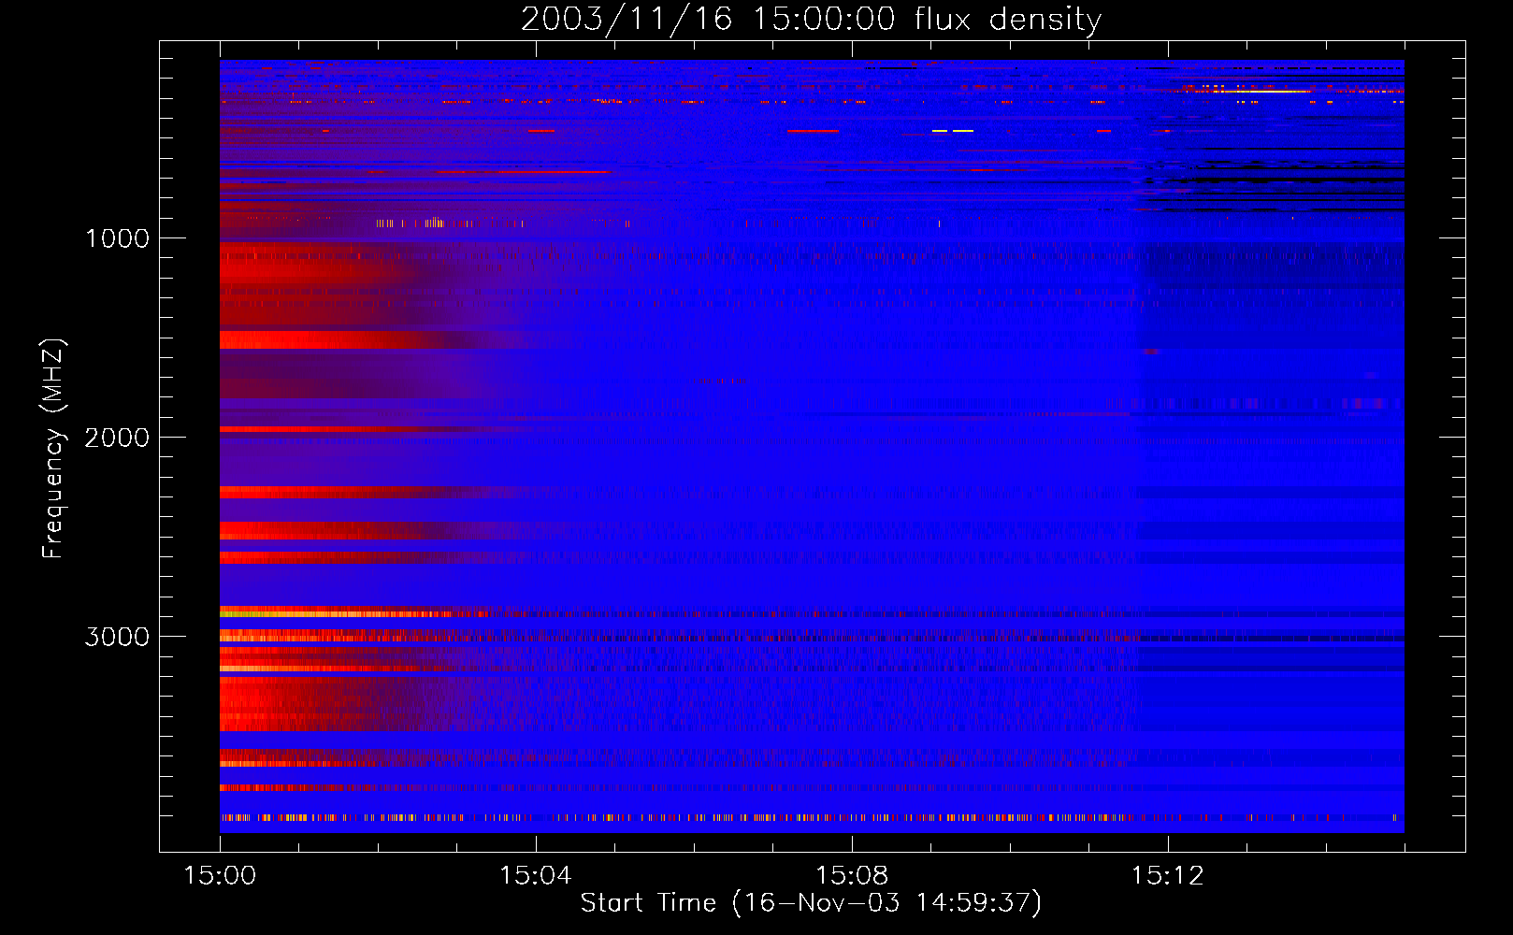Viewport: 1513px width, 935px height.
Task: Click the 15:00 time tick label
Action: 220,876
